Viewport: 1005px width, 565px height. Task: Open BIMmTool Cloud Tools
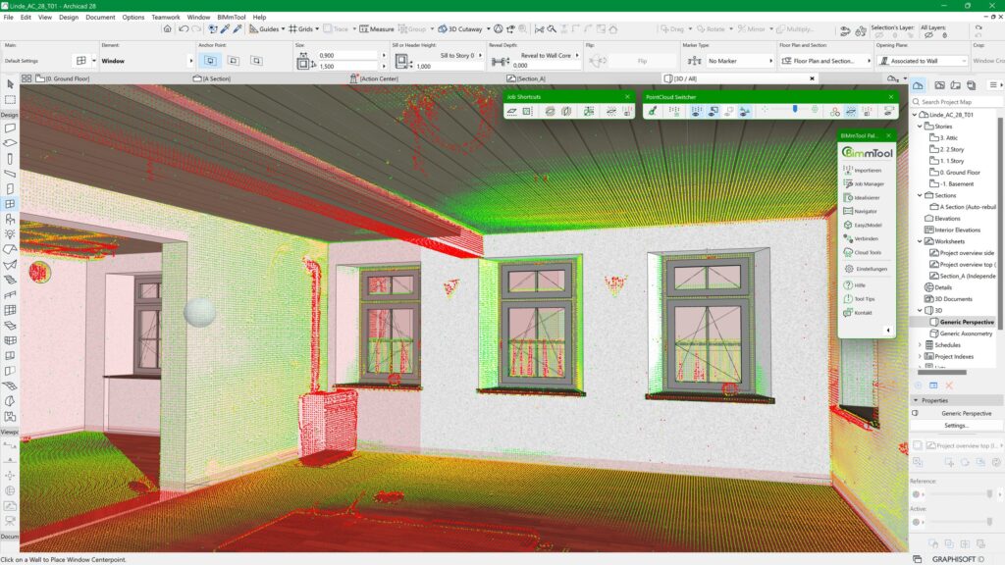(866, 252)
